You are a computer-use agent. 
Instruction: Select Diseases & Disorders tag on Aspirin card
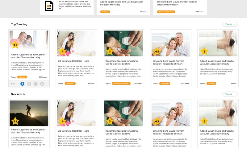pyautogui.click(x=121, y=84)
